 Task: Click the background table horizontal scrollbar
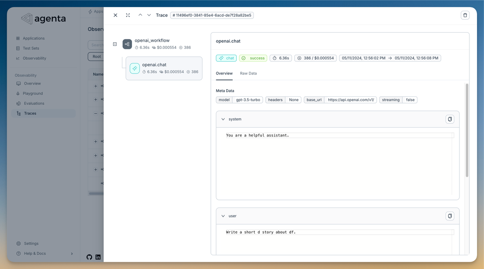96,194
